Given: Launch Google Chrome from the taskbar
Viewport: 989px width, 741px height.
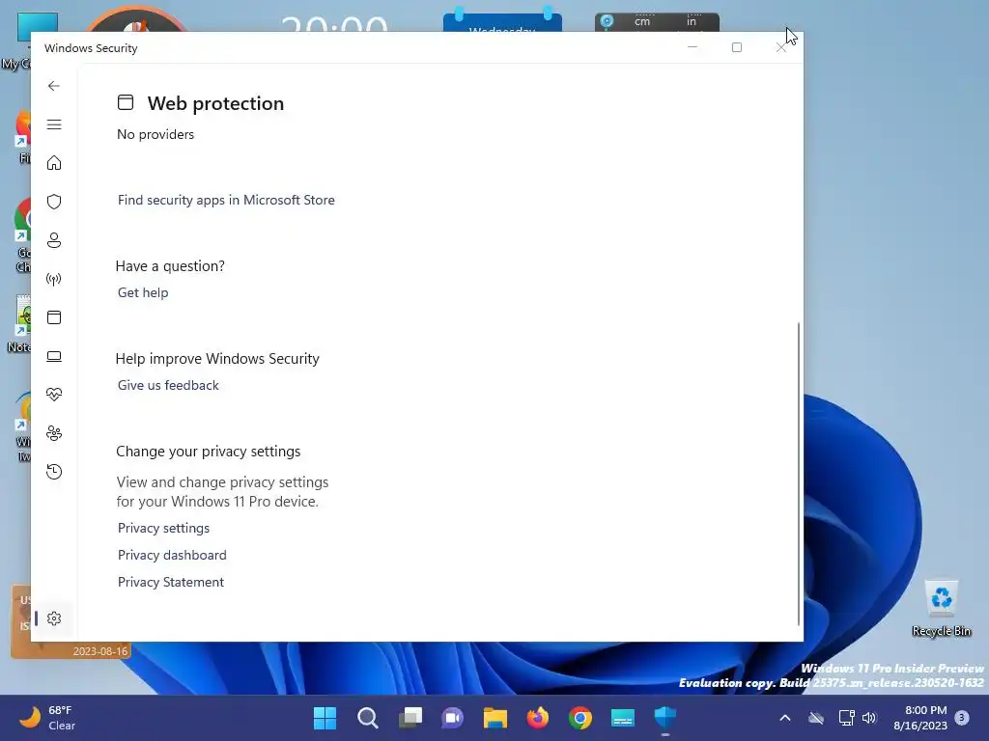Looking at the screenshot, I should [580, 718].
